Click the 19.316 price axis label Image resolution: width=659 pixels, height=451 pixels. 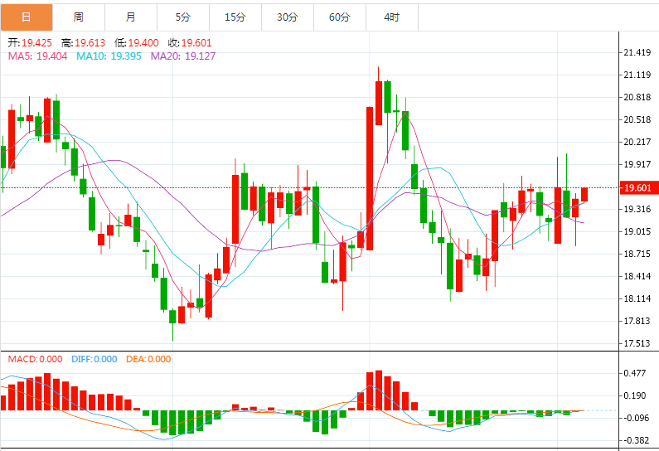[637, 209]
